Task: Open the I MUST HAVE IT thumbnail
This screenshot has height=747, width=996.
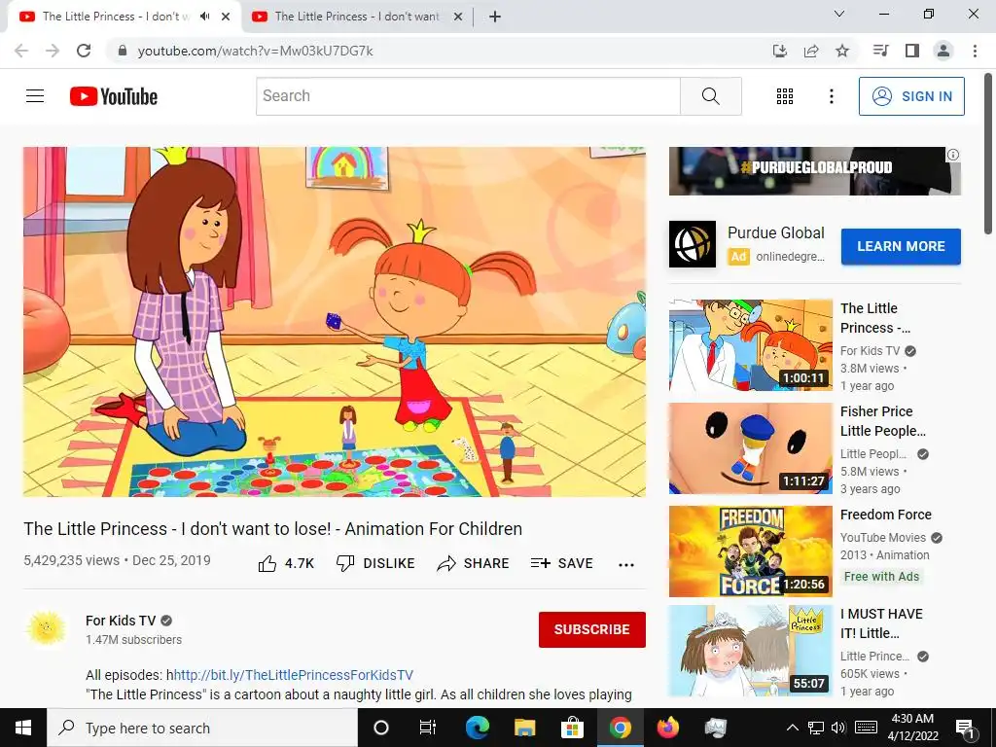Action: (x=750, y=651)
